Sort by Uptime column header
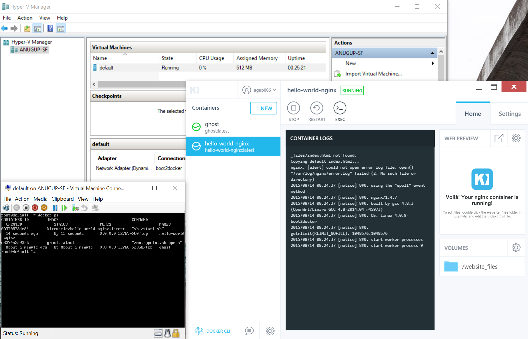This screenshot has height=339, width=528. click(305, 58)
